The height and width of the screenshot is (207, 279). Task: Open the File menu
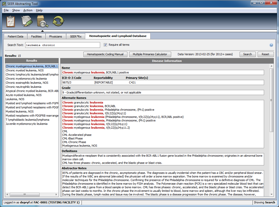pos(6,10)
